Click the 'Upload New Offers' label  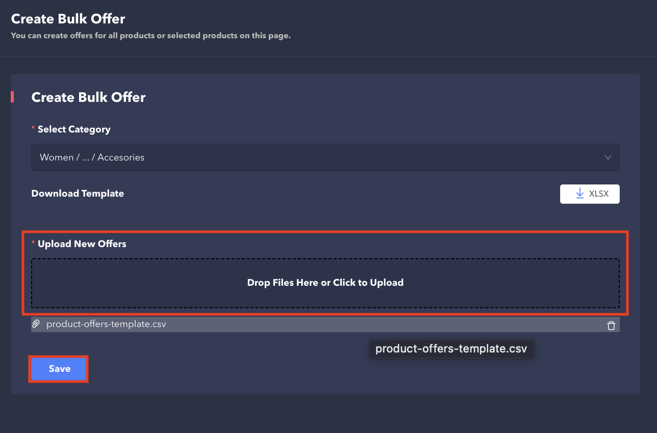(82, 244)
